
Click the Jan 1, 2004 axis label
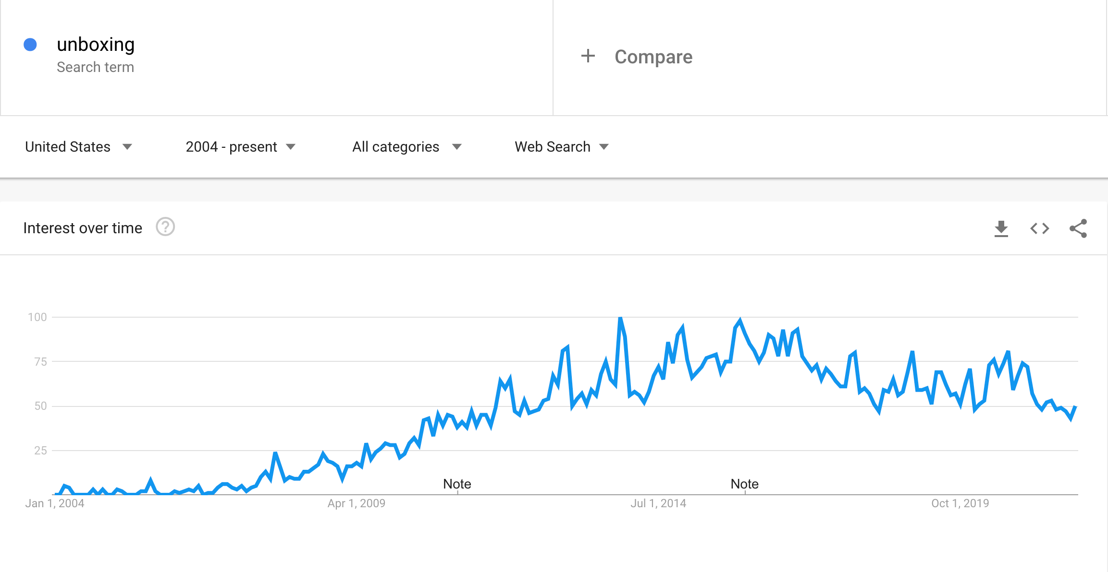tap(55, 503)
